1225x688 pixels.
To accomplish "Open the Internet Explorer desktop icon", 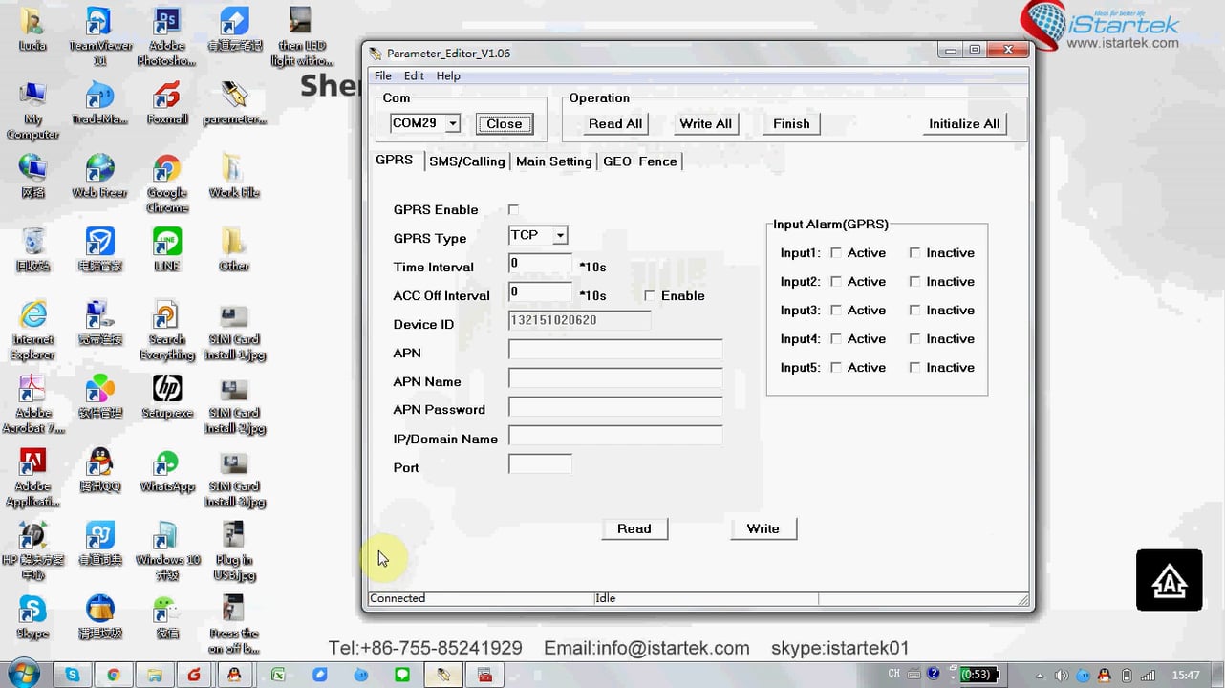I will pos(32,330).
